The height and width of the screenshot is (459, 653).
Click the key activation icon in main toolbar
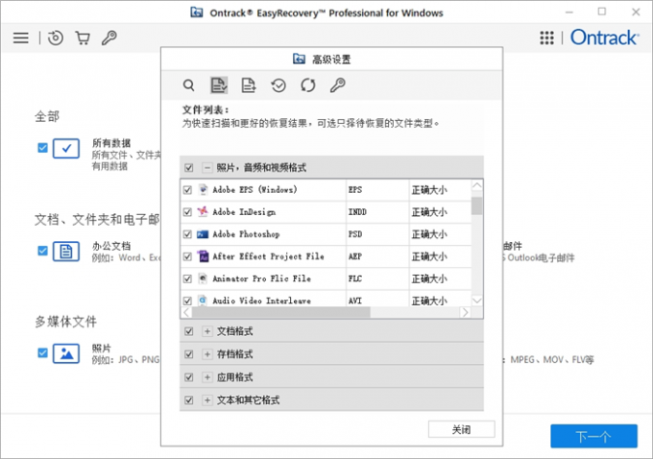point(109,37)
